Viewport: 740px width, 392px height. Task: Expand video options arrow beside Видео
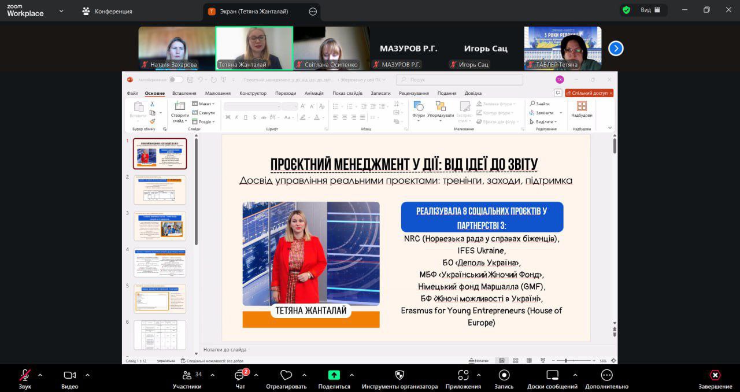pos(87,375)
